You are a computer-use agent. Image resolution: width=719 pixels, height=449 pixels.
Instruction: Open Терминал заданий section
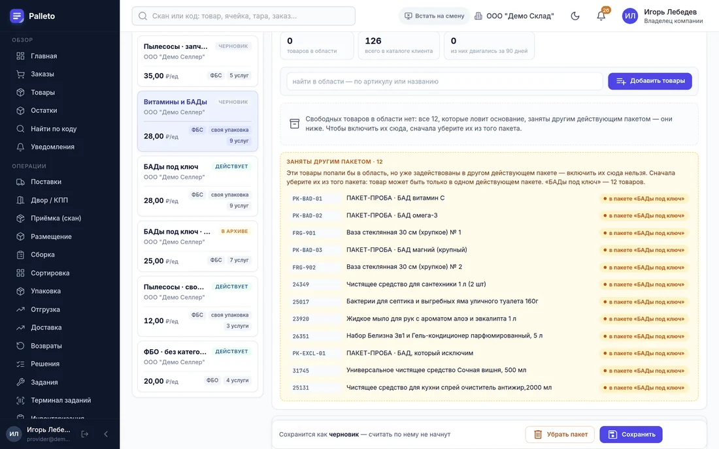click(61, 400)
